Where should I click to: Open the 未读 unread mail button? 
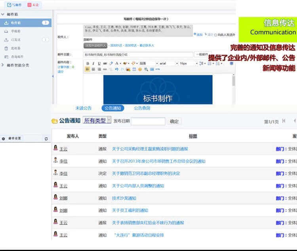click(x=33, y=5)
